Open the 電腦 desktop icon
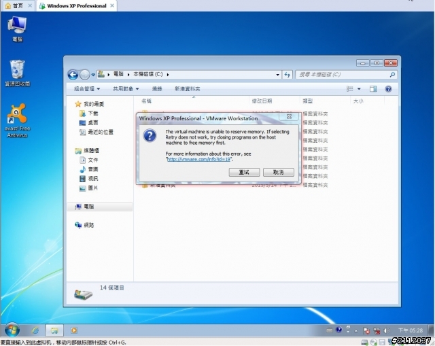The image size is (435, 346). click(x=17, y=29)
